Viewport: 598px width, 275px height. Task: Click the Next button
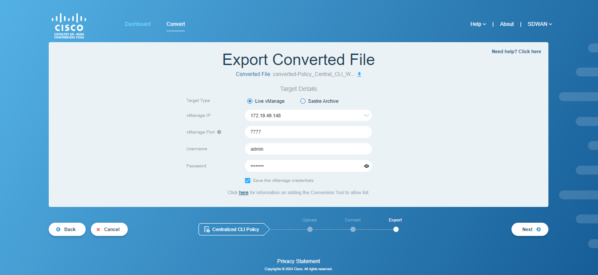tap(530, 229)
